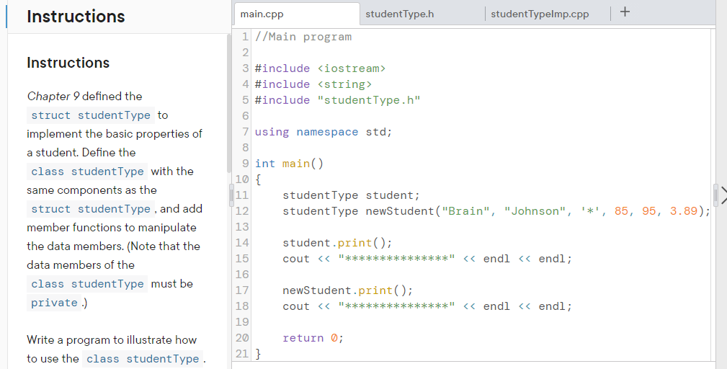The height and width of the screenshot is (369, 727).
Task: Add a new file with the plus icon
Action: coord(625,12)
